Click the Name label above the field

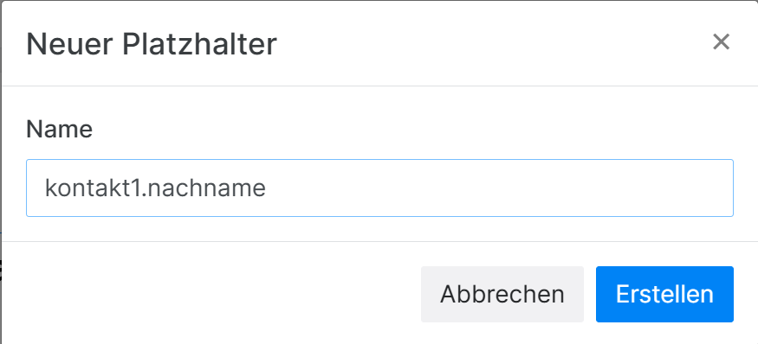coord(59,130)
